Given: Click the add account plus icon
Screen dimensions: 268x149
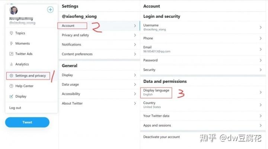Looking at the screenshot, I should click(50, 10).
